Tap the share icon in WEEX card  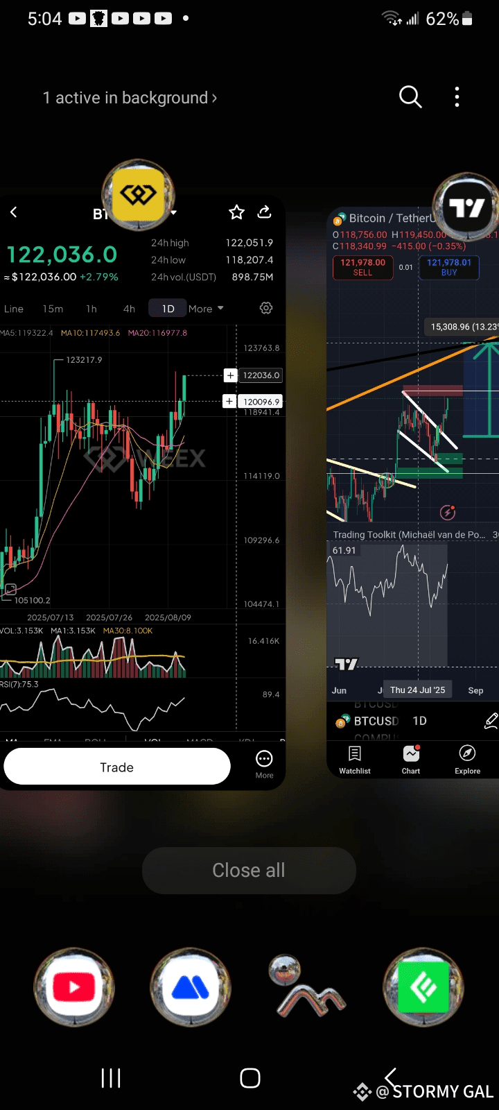pyautogui.click(x=264, y=212)
